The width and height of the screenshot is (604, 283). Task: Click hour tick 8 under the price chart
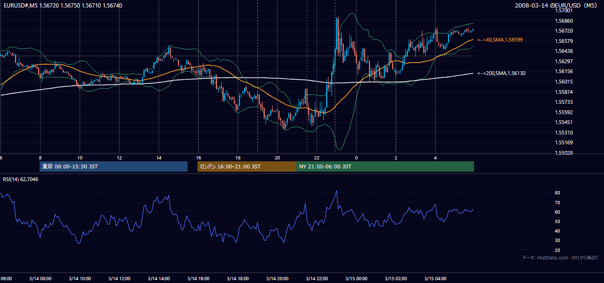[40, 158]
